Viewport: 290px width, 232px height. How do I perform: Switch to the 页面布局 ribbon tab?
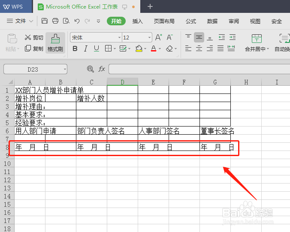coord(164,21)
